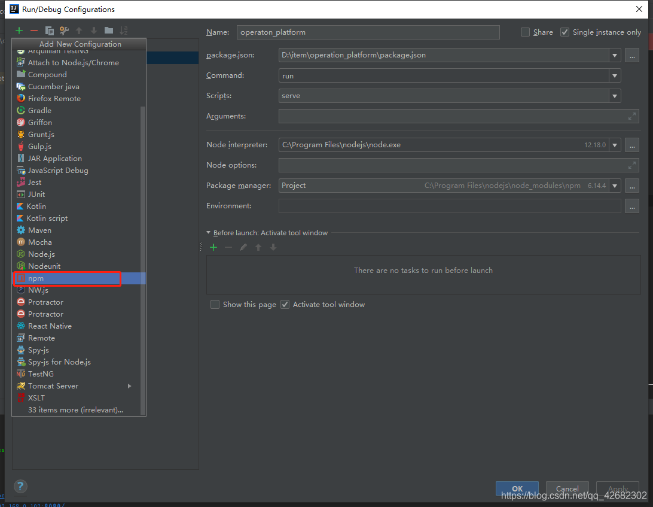Open the Command dropdown arrow
The width and height of the screenshot is (653, 507).
615,76
